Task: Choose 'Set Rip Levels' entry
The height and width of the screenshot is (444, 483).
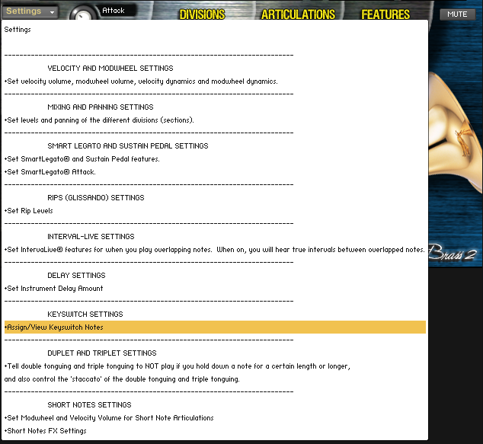Action: coord(215,211)
